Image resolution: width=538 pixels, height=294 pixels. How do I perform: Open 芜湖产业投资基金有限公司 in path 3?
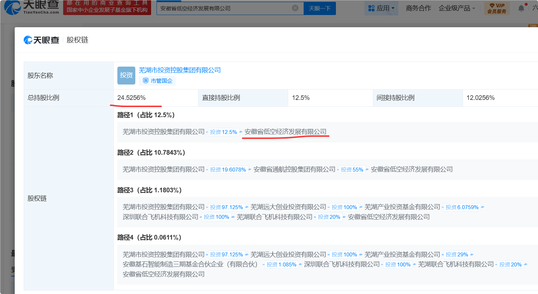click(x=402, y=207)
